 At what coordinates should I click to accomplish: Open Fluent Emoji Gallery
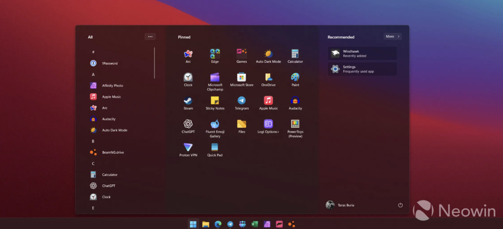click(215, 129)
